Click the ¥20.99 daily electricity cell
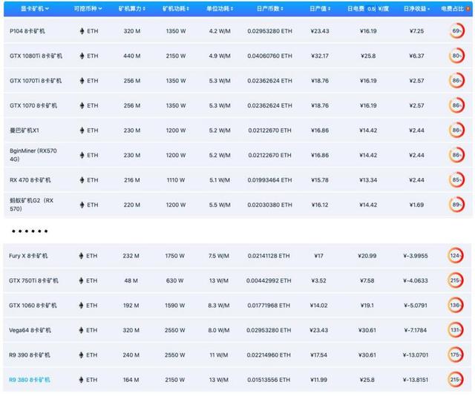This screenshot has height=396, width=475. 367,256
